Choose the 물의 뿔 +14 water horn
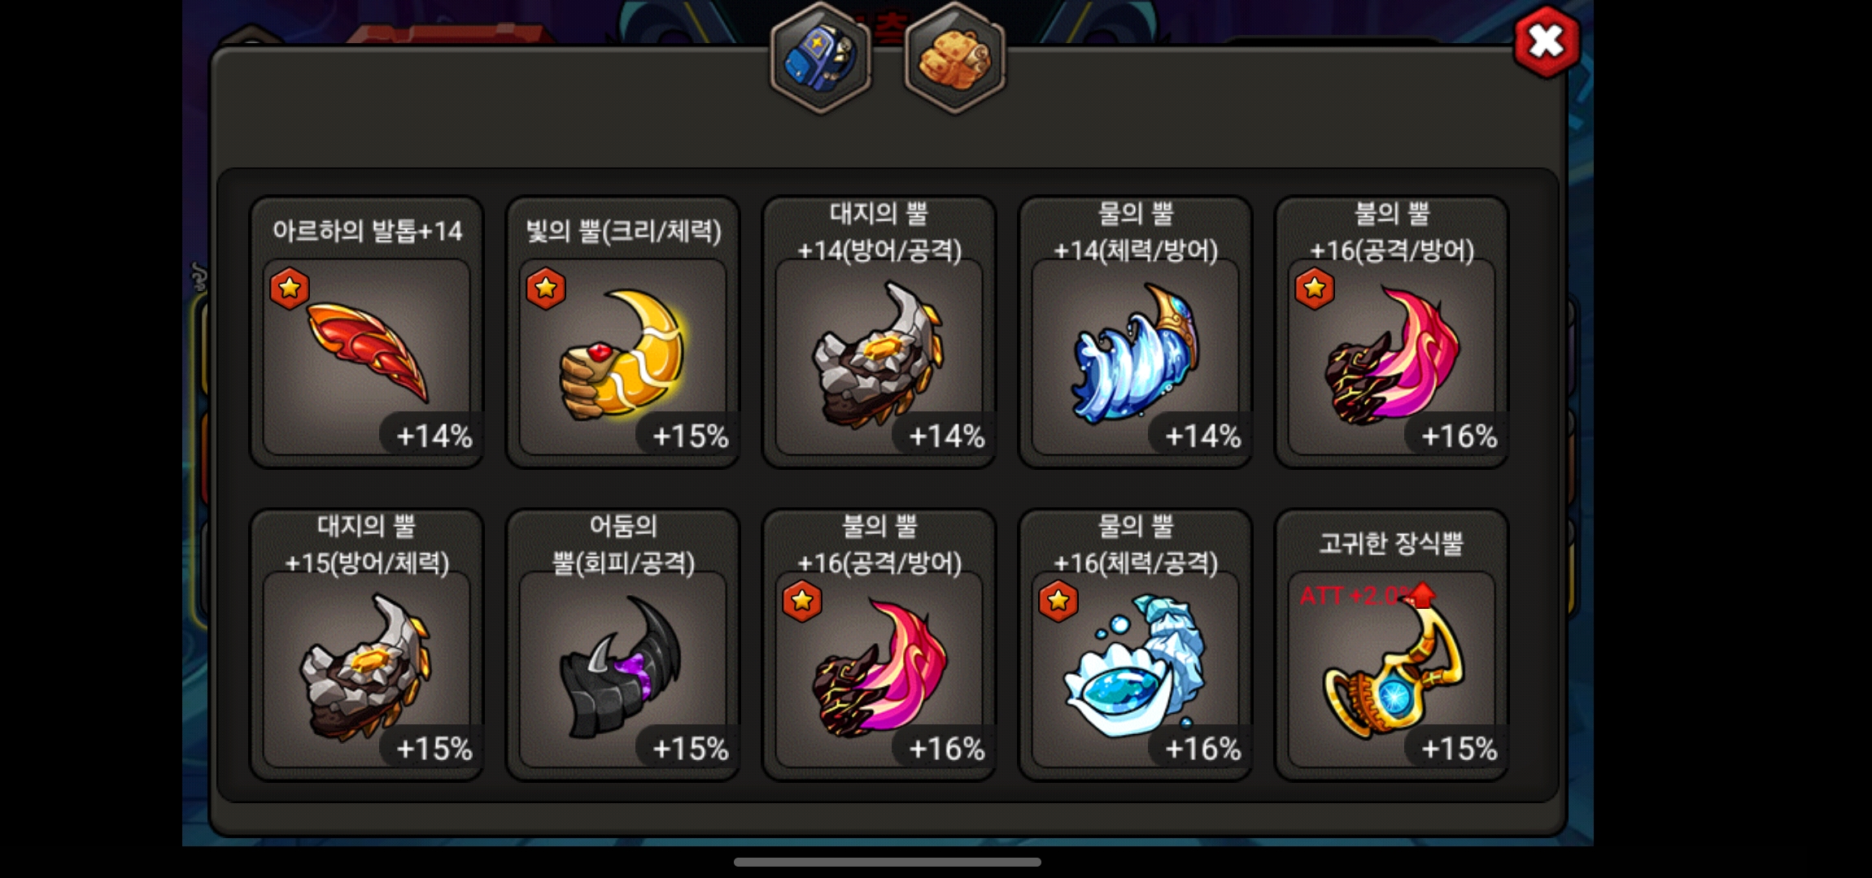The height and width of the screenshot is (878, 1872). [x=1136, y=333]
